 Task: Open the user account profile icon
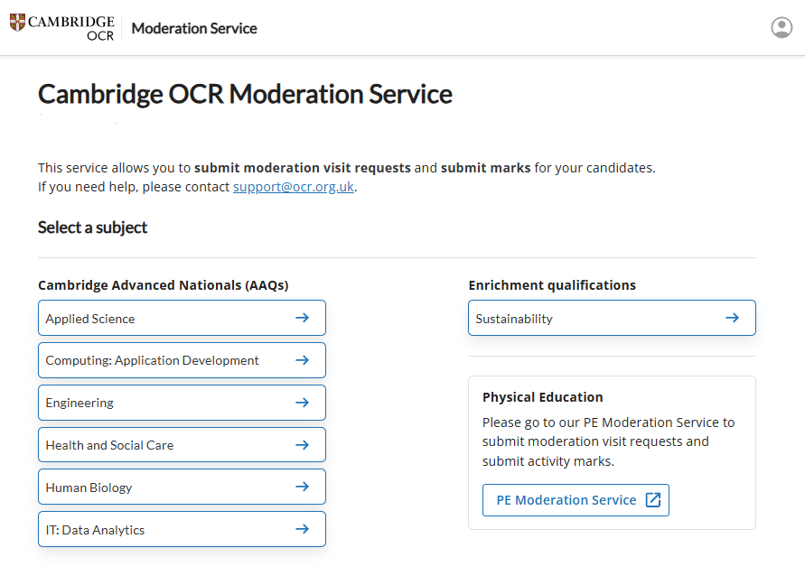point(782,28)
